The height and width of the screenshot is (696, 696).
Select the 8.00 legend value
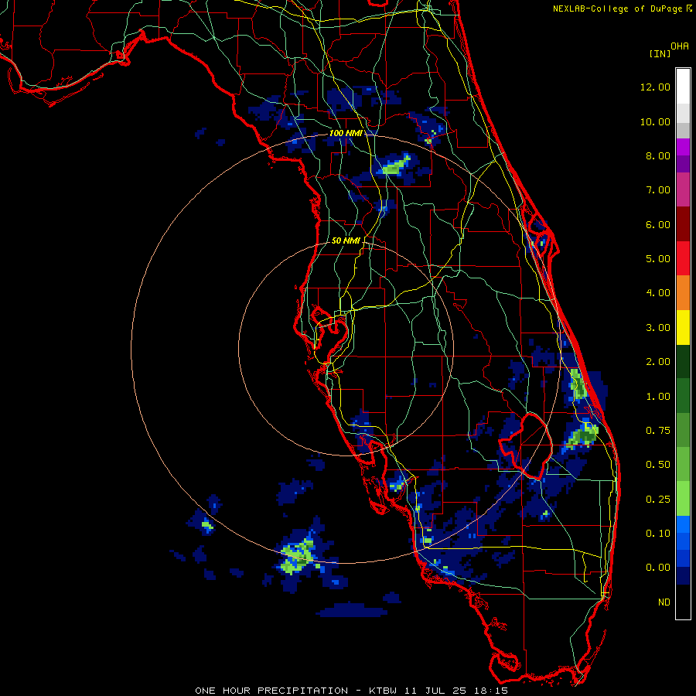tap(658, 155)
